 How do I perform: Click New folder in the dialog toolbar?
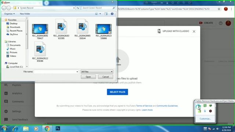25,14
